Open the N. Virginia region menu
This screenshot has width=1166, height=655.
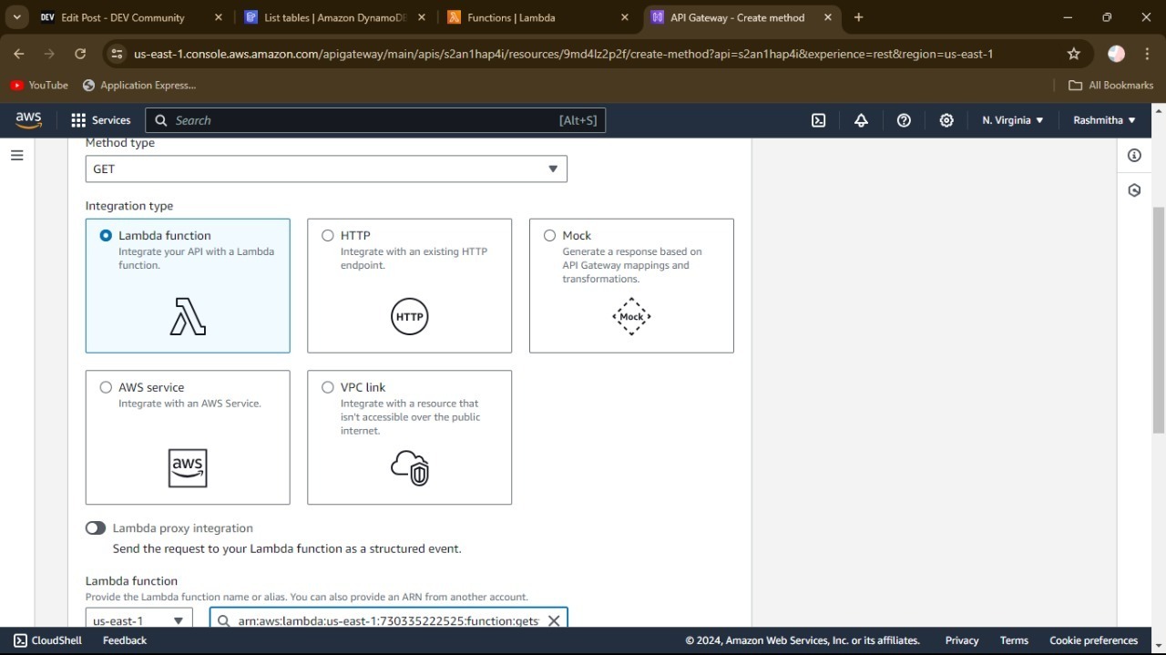[x=1012, y=120]
